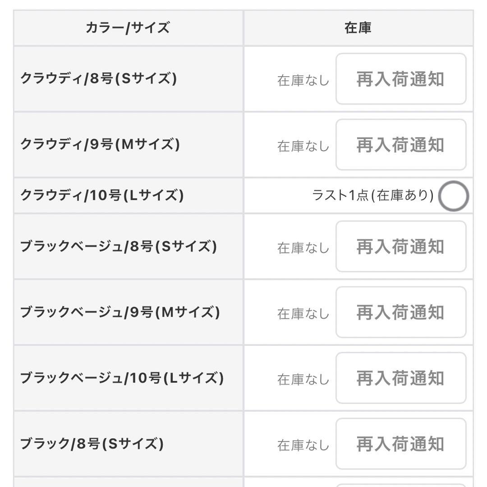The image size is (487, 487).
Task: Request restock notice for クラウディ/9号(Mサイズ)
Action: tap(400, 145)
